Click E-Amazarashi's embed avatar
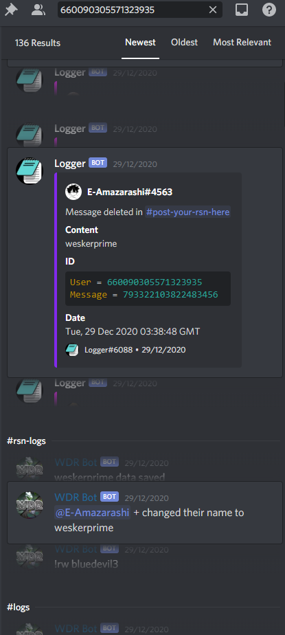The height and width of the screenshot is (635, 285). (73, 192)
